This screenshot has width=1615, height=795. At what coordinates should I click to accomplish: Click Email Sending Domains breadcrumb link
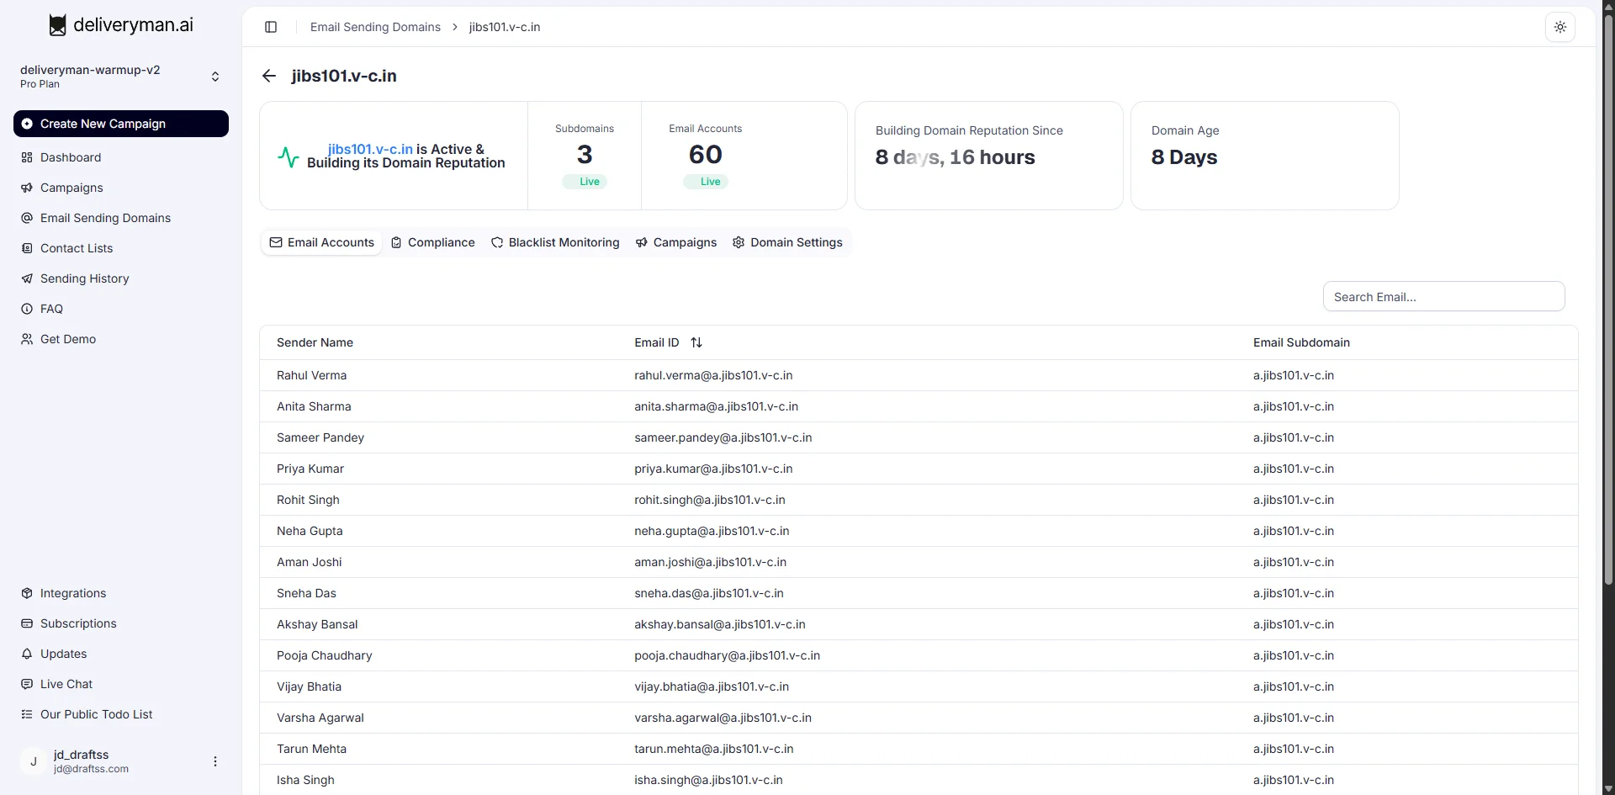tap(375, 27)
